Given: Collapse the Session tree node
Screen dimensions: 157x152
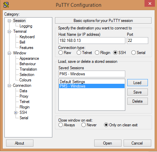Looking at the screenshot, I should [x=9, y=21].
